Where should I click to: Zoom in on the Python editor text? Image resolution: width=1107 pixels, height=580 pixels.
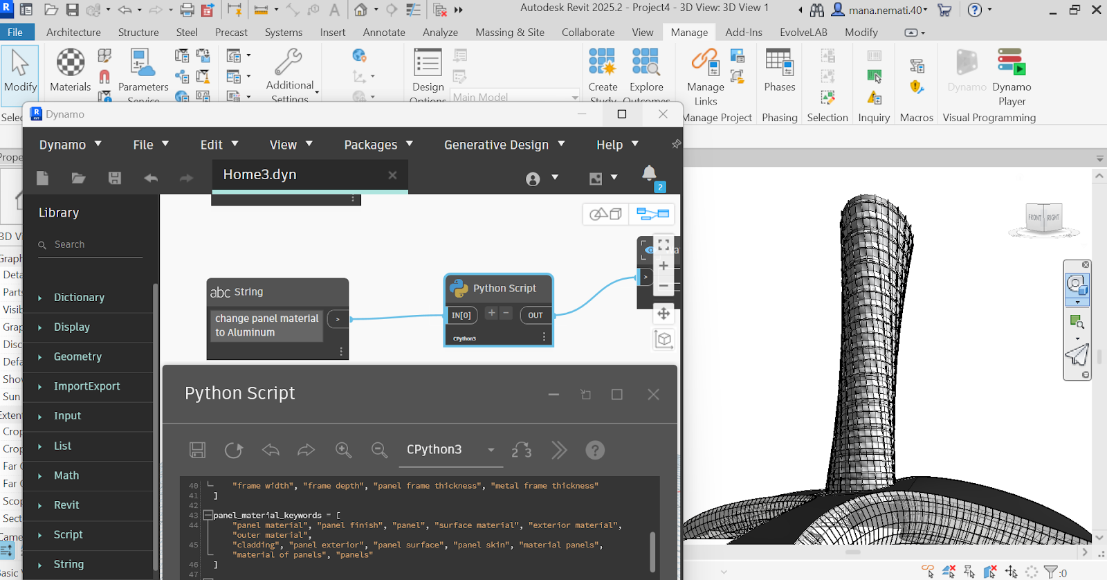[x=344, y=450]
